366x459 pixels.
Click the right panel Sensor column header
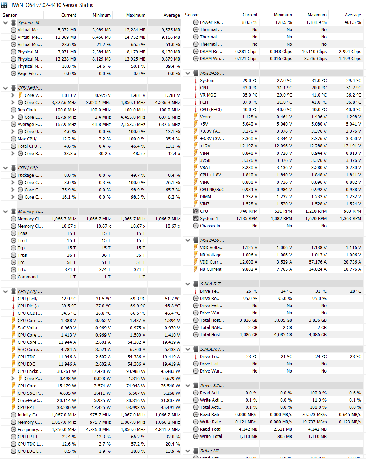pos(204,15)
